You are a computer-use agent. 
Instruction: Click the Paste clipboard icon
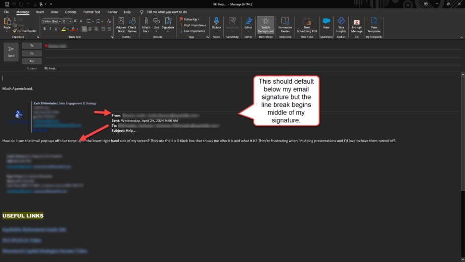click(7, 21)
